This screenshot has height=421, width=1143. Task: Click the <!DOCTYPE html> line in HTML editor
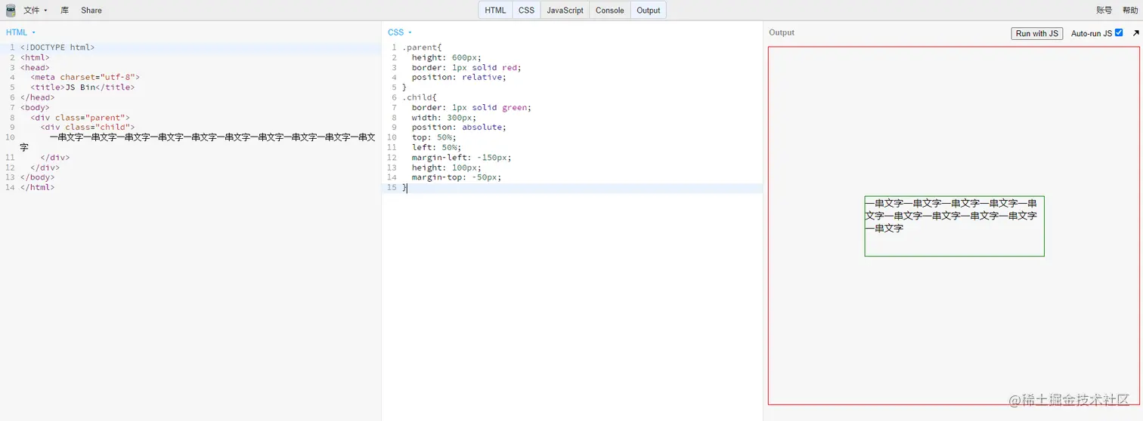click(x=57, y=48)
